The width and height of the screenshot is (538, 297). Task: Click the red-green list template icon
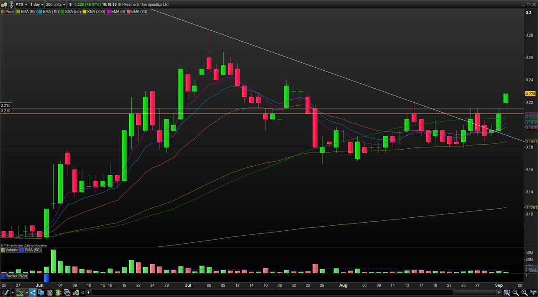coord(50,293)
